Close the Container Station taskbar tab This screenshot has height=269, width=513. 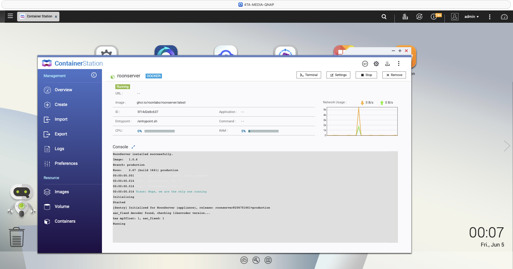56,17
